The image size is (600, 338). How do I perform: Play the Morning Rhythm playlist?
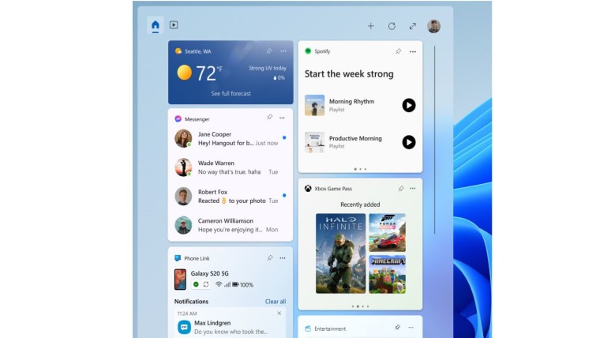click(x=408, y=105)
